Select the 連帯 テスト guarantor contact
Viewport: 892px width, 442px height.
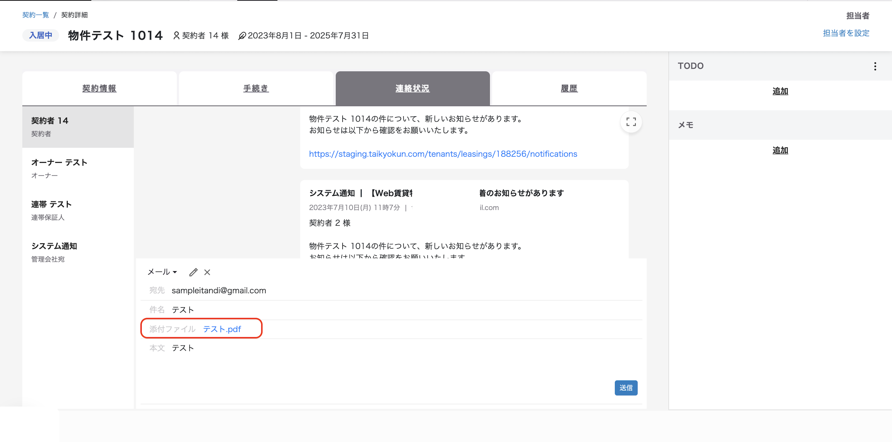click(x=78, y=211)
